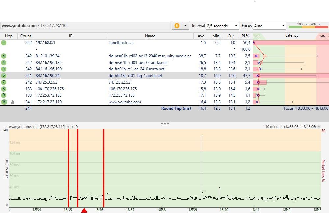Select hop 4 green circle icon
Image resolution: width=329 pixels, height=213 pixels.
point(4,63)
